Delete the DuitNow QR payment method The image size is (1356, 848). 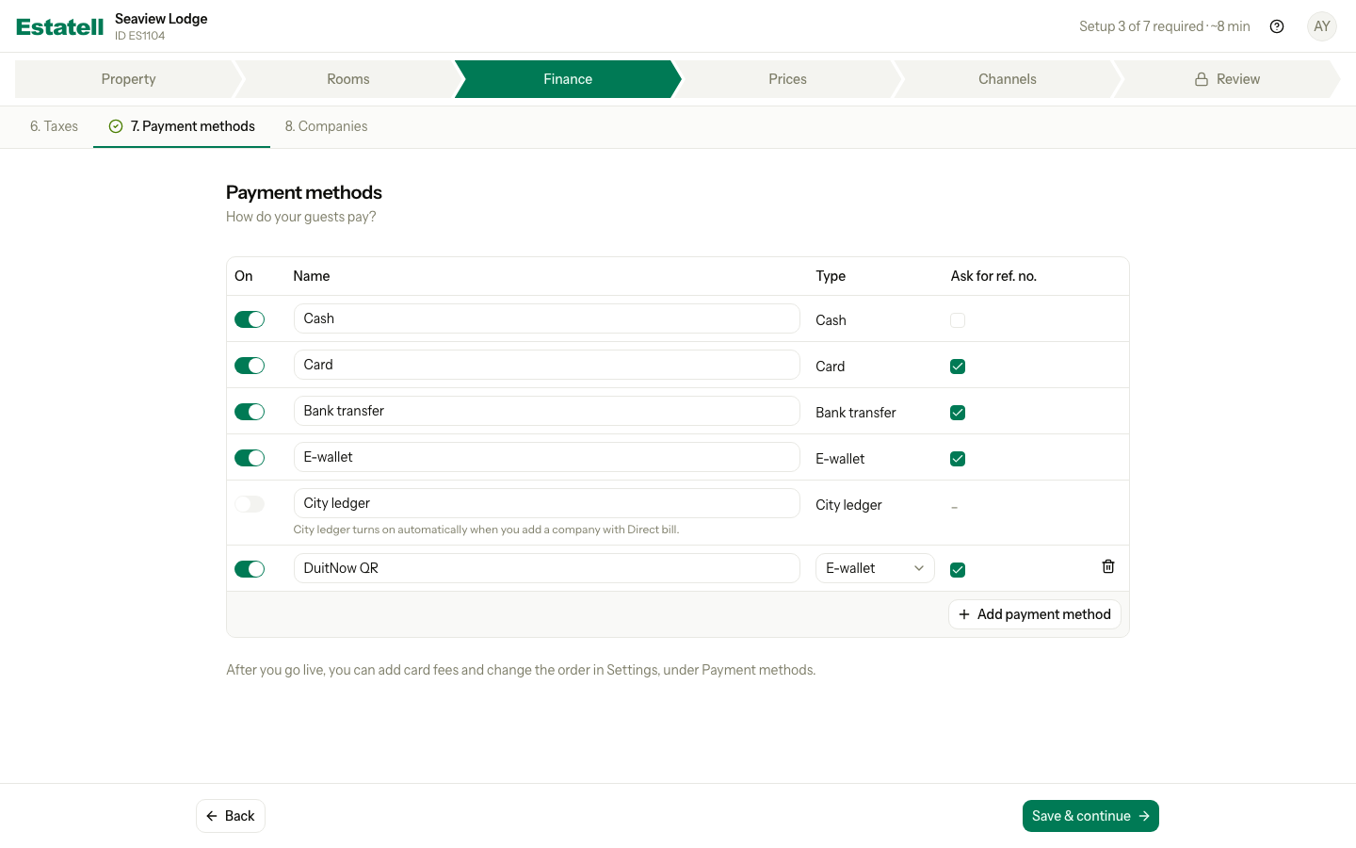coord(1108,566)
